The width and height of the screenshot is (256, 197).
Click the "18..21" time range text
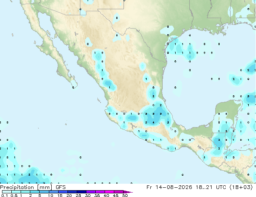[x=204, y=187]
